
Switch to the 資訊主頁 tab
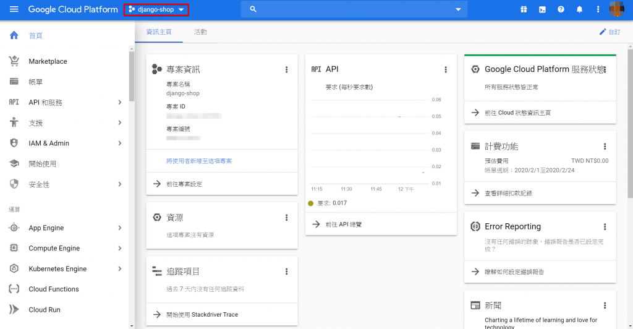[x=159, y=32]
